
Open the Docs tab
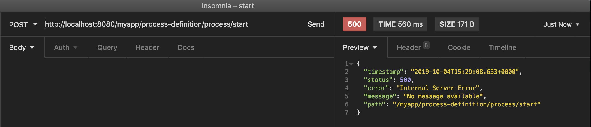click(x=186, y=47)
